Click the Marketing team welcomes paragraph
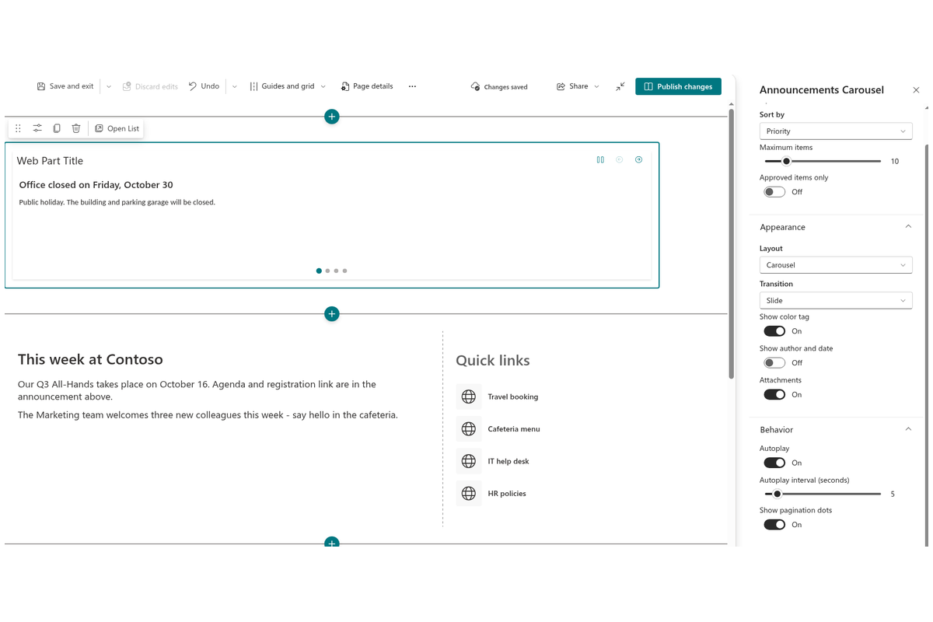This screenshot has height=622, width=933. point(208,415)
